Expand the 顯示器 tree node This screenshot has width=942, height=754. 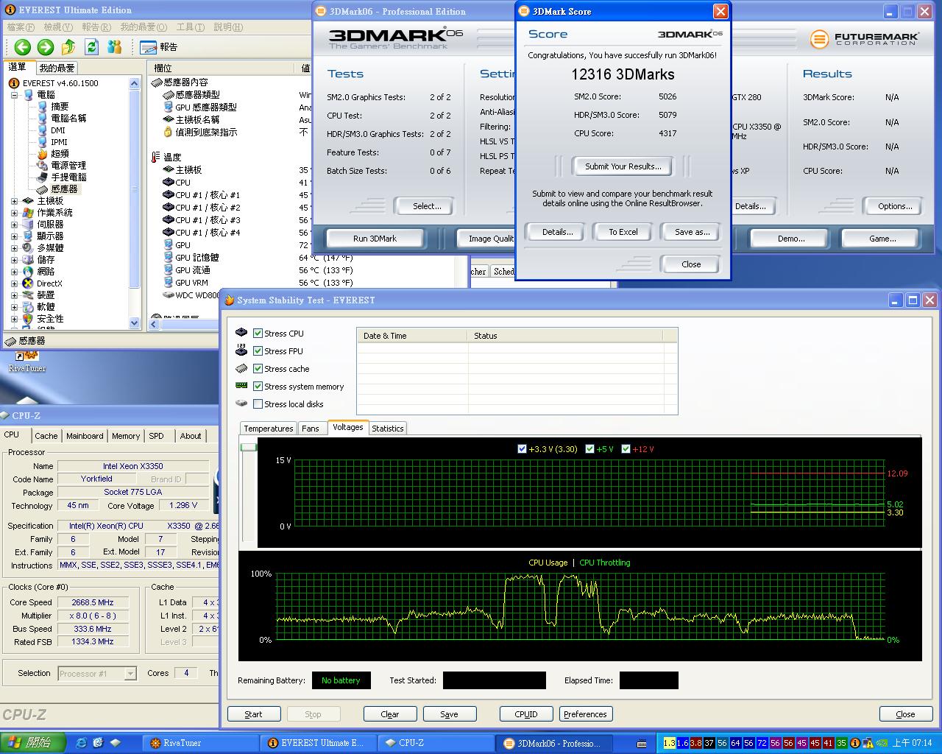(x=14, y=236)
